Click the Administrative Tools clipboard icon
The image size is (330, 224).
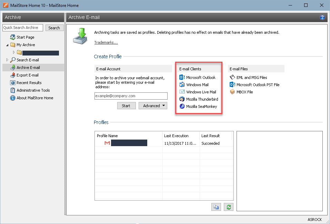click(13, 90)
